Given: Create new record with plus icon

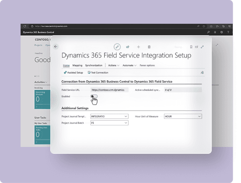Looking at the screenshot, I should pos(139,47).
